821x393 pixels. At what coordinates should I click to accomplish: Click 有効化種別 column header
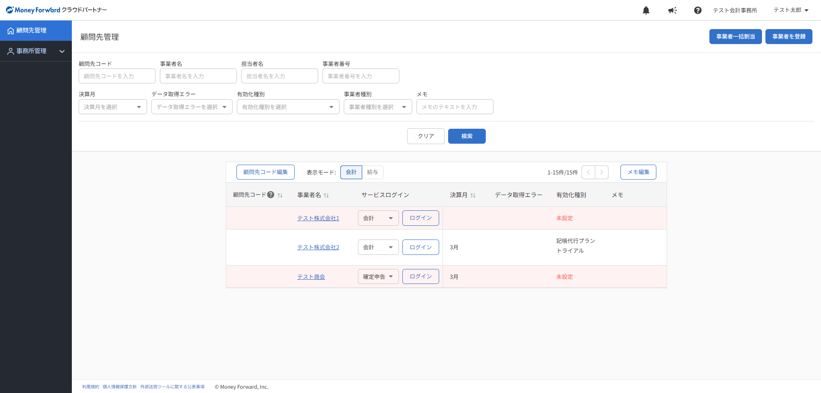571,195
